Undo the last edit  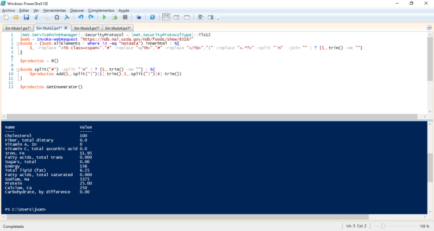point(80,17)
